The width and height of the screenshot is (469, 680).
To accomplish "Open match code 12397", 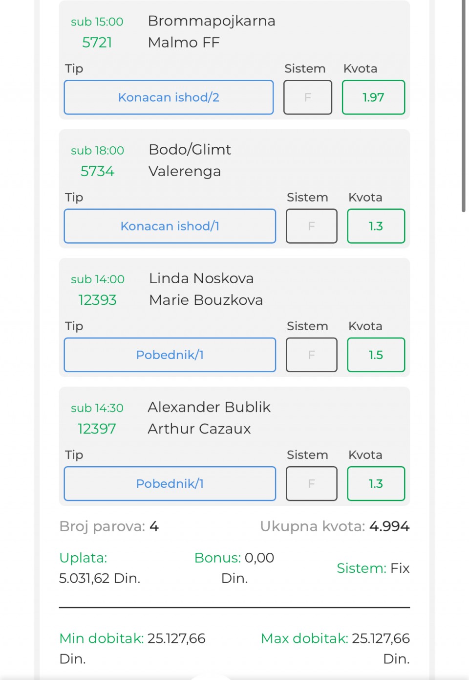I will (x=97, y=429).
